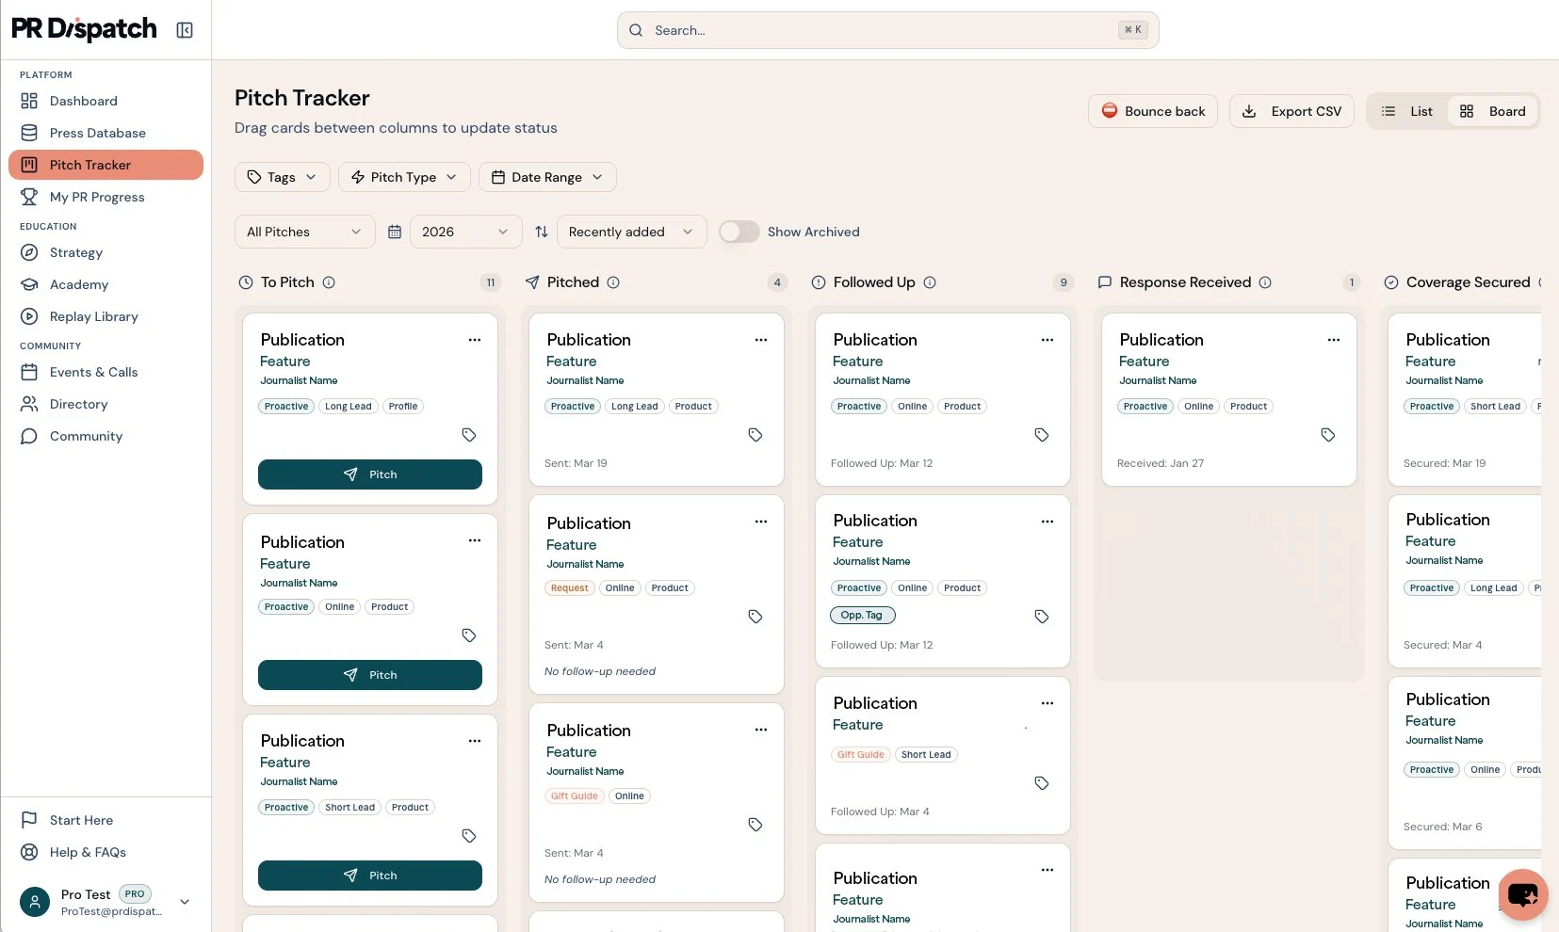Open the Replay Library section
Viewport: 1559px width, 932px height.
(x=93, y=316)
